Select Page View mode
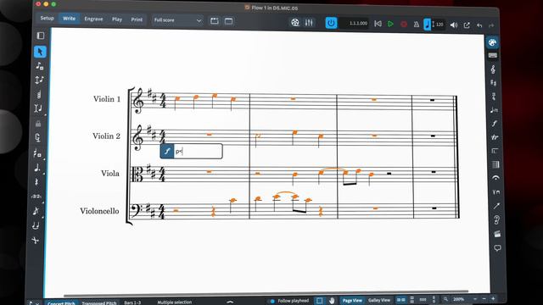Screen dimensions: 543x305 point(352,300)
